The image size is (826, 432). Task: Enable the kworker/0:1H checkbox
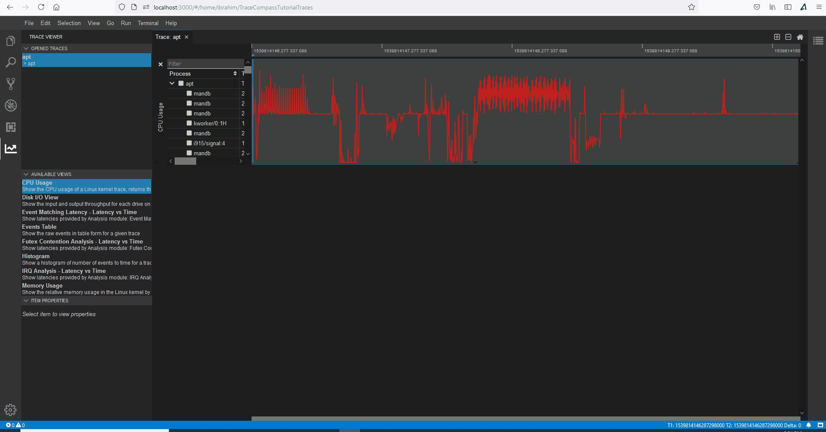189,123
